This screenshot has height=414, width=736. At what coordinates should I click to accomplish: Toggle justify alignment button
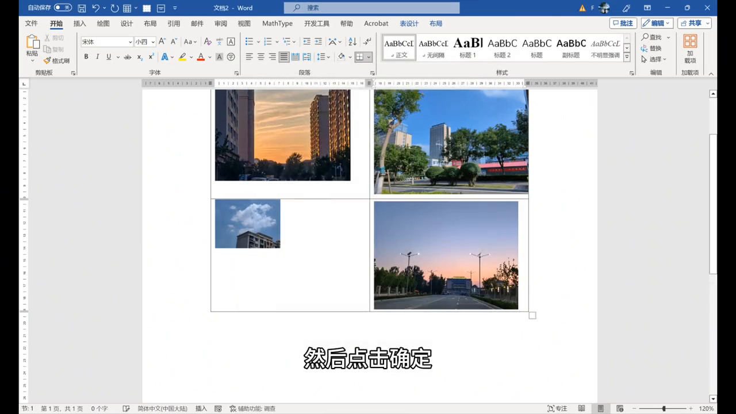284,57
